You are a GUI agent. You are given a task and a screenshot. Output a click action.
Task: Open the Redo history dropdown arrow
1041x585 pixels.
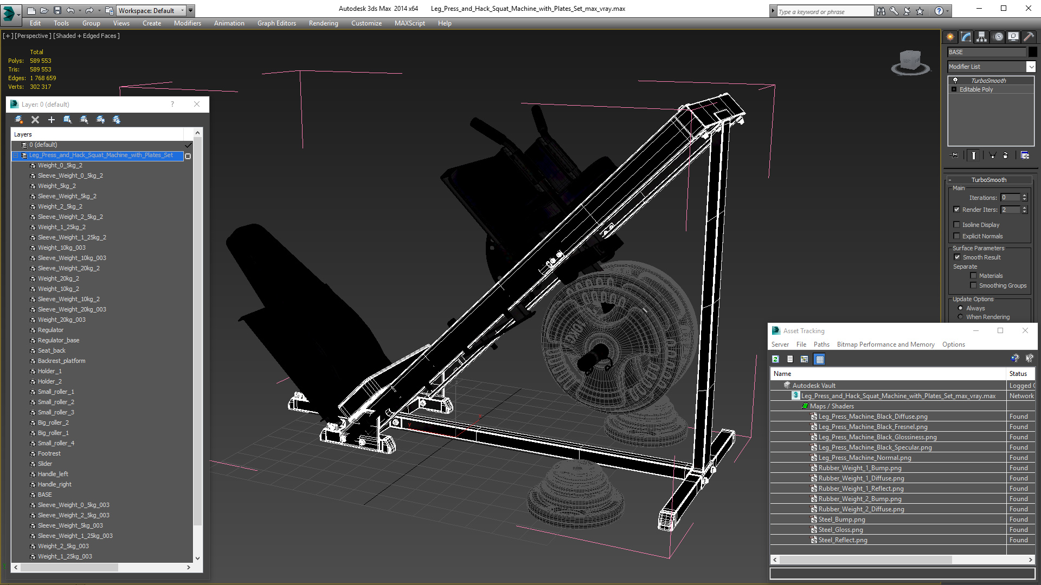(x=99, y=10)
